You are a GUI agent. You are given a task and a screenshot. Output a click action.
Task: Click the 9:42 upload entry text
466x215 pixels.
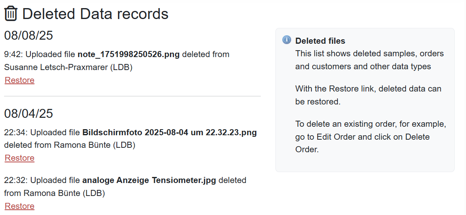117,61
